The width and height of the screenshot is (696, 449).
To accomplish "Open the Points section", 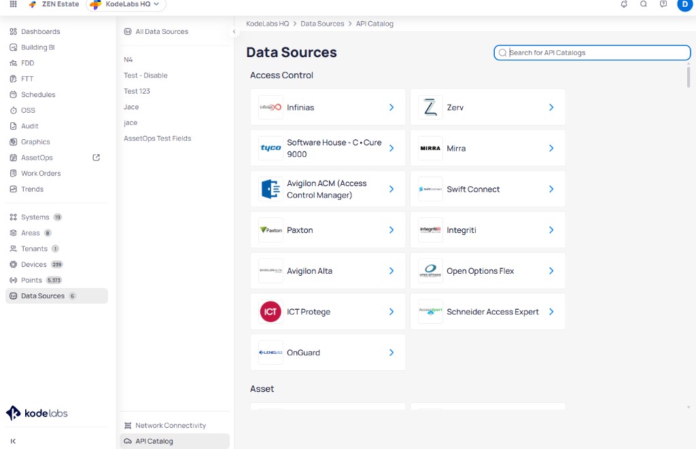I will tap(56, 280).
